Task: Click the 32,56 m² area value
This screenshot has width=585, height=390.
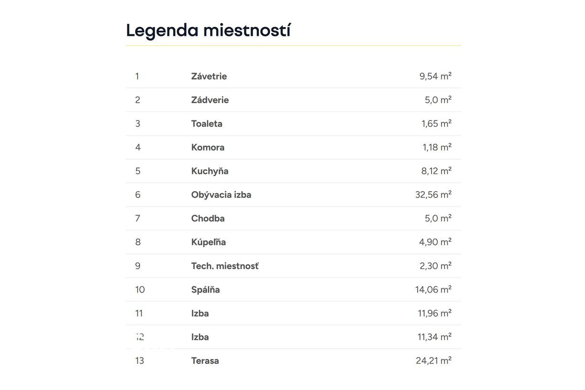Action: (x=433, y=195)
